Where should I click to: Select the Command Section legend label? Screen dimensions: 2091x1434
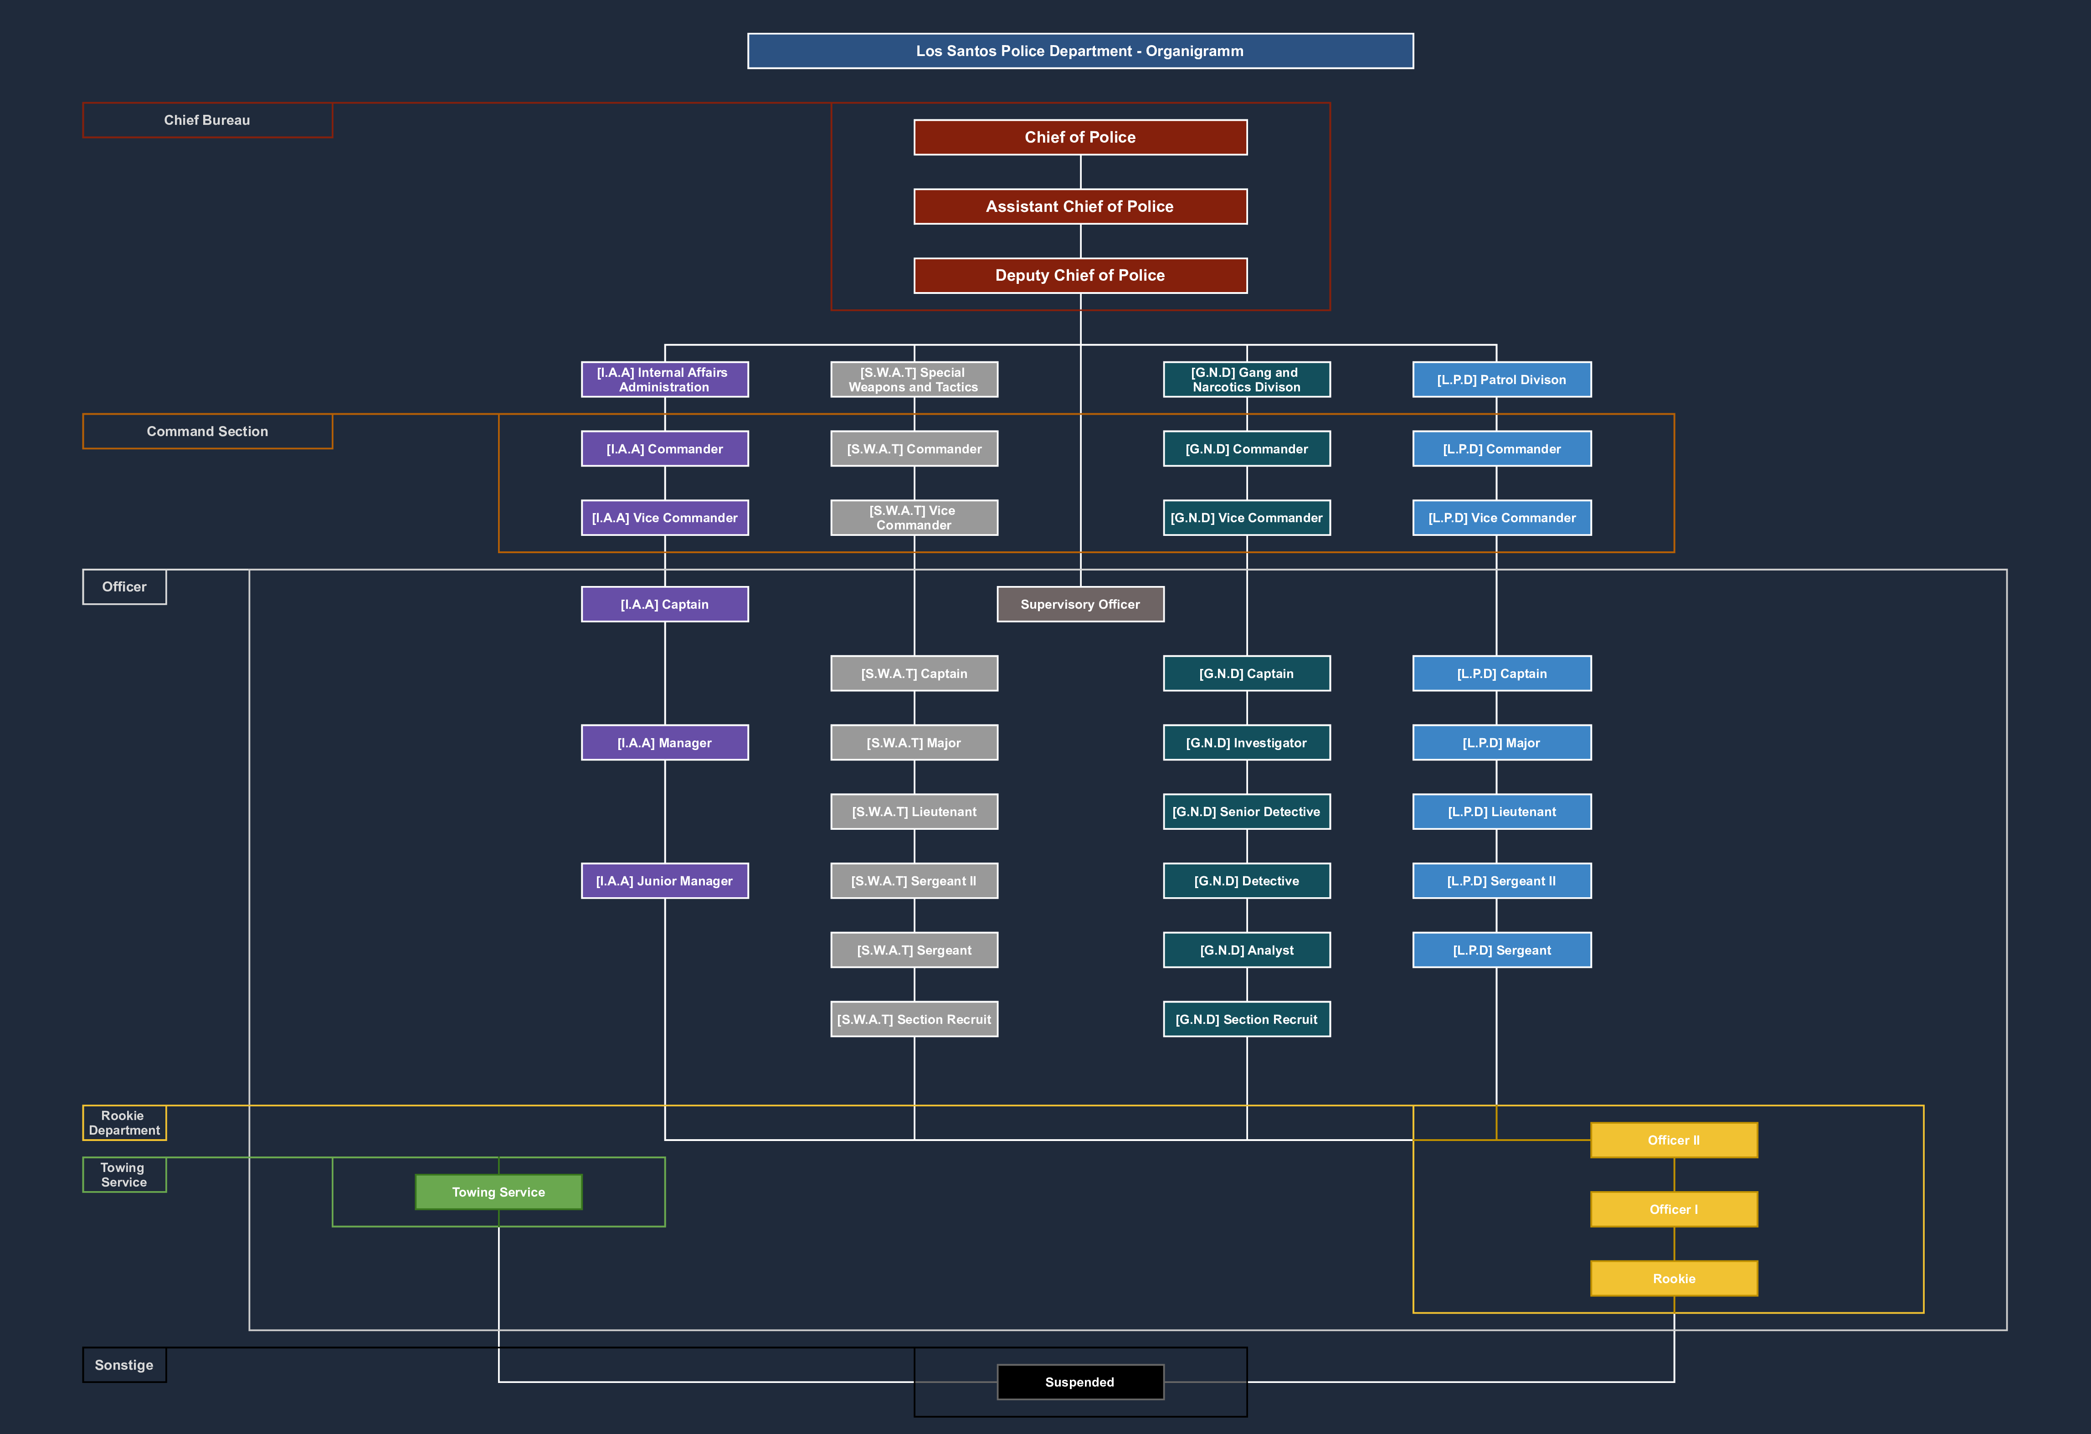207,431
